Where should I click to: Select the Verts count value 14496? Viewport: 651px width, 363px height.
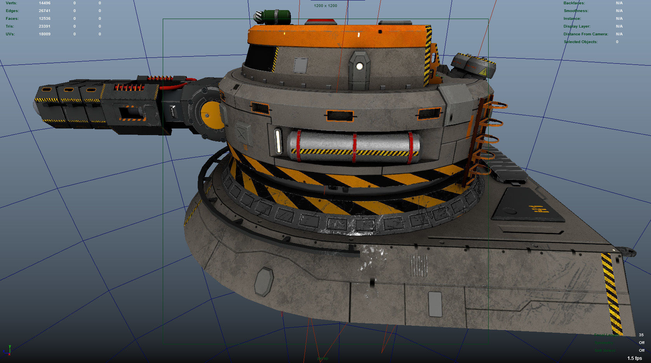45,3
